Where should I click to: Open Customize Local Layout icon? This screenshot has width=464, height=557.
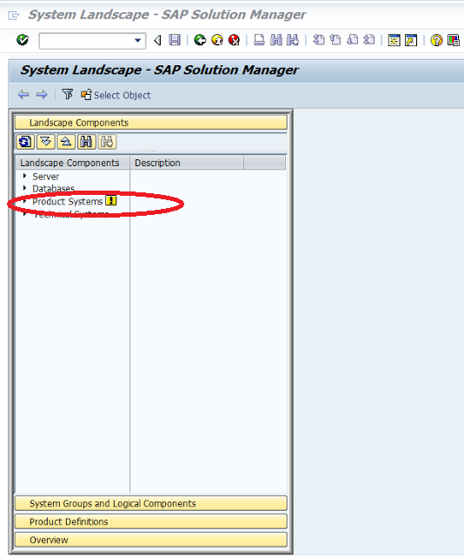point(454,40)
